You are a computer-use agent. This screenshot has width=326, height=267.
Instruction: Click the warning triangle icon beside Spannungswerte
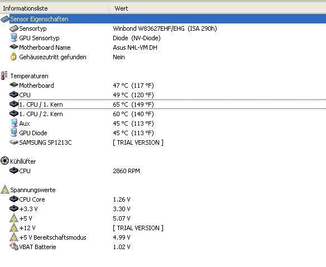(x=5, y=189)
